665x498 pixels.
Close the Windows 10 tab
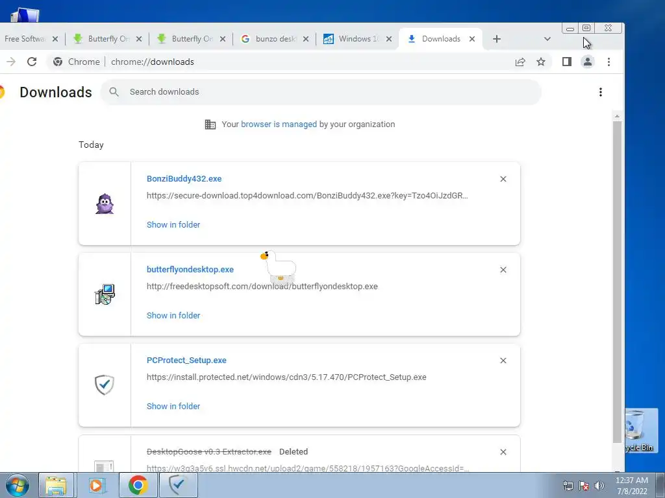coord(389,39)
